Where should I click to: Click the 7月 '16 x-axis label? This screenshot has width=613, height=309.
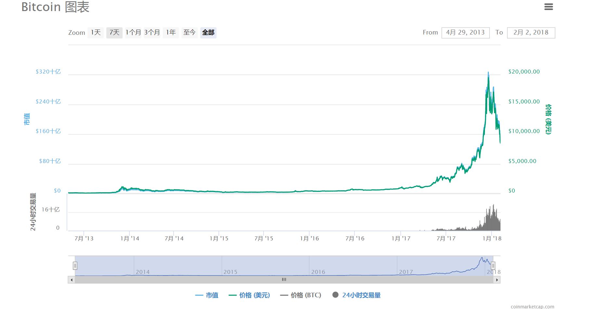355,238
